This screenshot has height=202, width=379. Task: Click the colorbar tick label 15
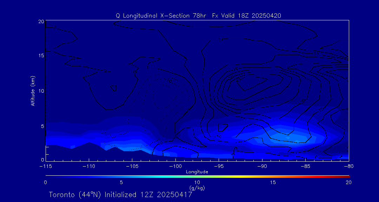(273, 183)
